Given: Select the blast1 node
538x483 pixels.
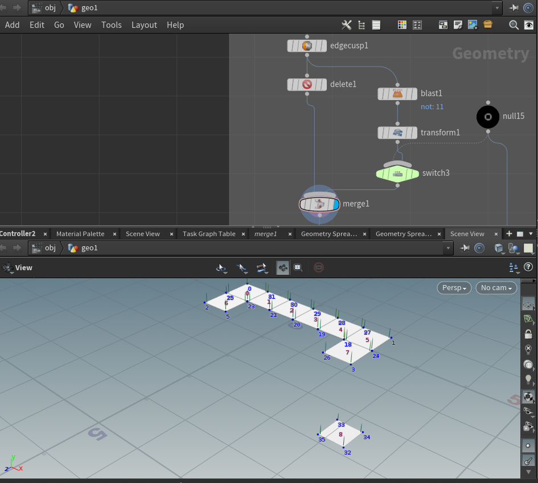Looking at the screenshot, I should [397, 93].
